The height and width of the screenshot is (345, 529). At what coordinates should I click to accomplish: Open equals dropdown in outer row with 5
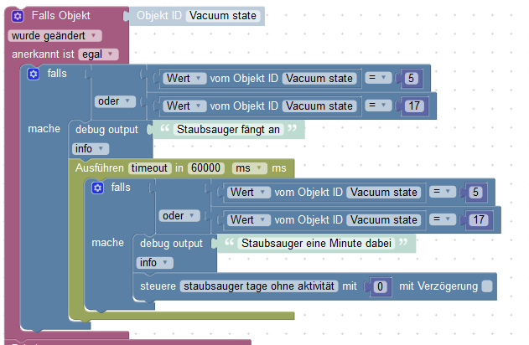(x=378, y=78)
